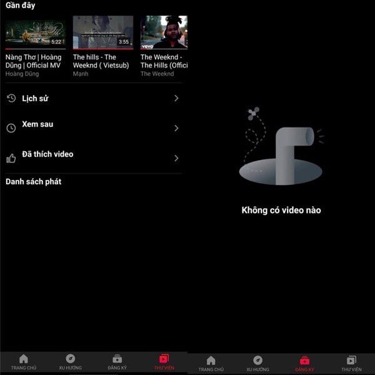Tap the red highlighted Thư viện icon
Image resolution: width=375 pixels, height=375 pixels.
tap(164, 359)
